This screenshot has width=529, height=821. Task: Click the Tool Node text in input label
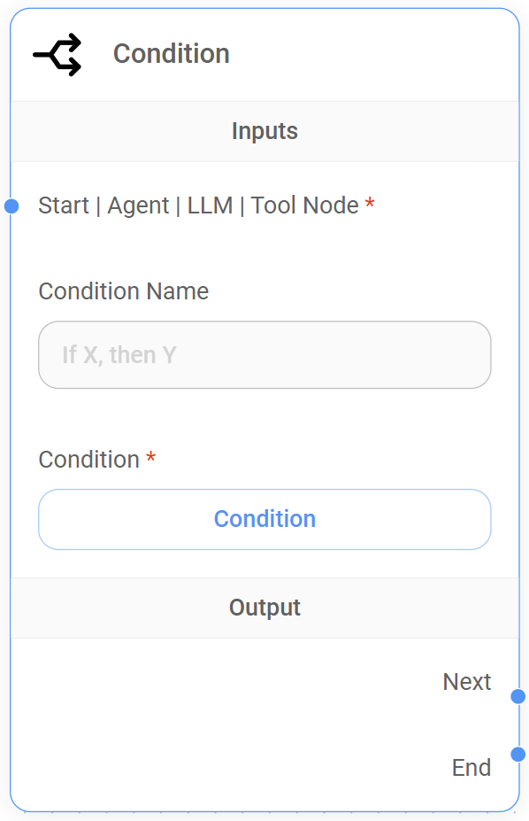[304, 205]
